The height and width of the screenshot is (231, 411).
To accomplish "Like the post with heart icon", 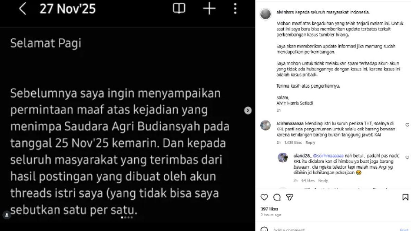I will click(264, 197).
